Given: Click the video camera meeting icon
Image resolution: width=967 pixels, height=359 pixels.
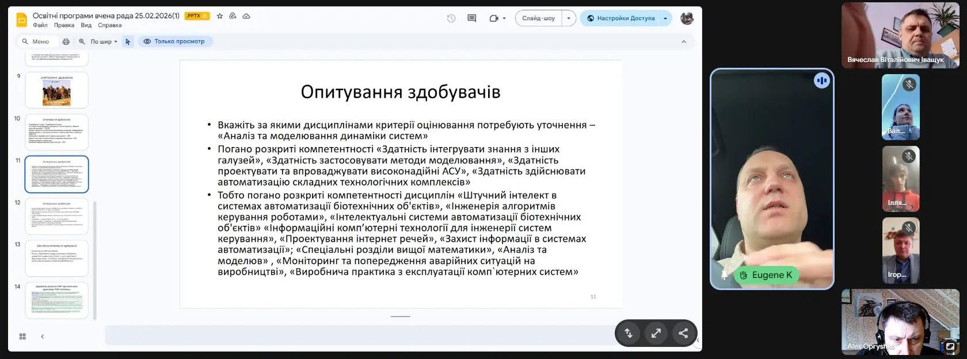Looking at the screenshot, I should coord(494,18).
